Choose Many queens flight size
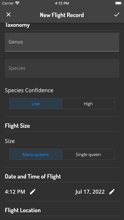 pyautogui.click(x=36, y=154)
